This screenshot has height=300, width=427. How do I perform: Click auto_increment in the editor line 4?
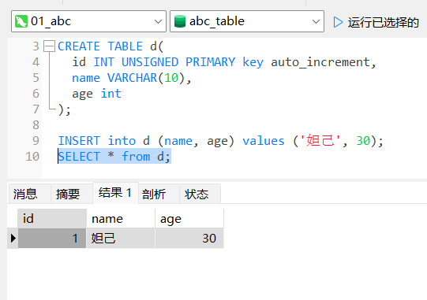click(x=320, y=62)
